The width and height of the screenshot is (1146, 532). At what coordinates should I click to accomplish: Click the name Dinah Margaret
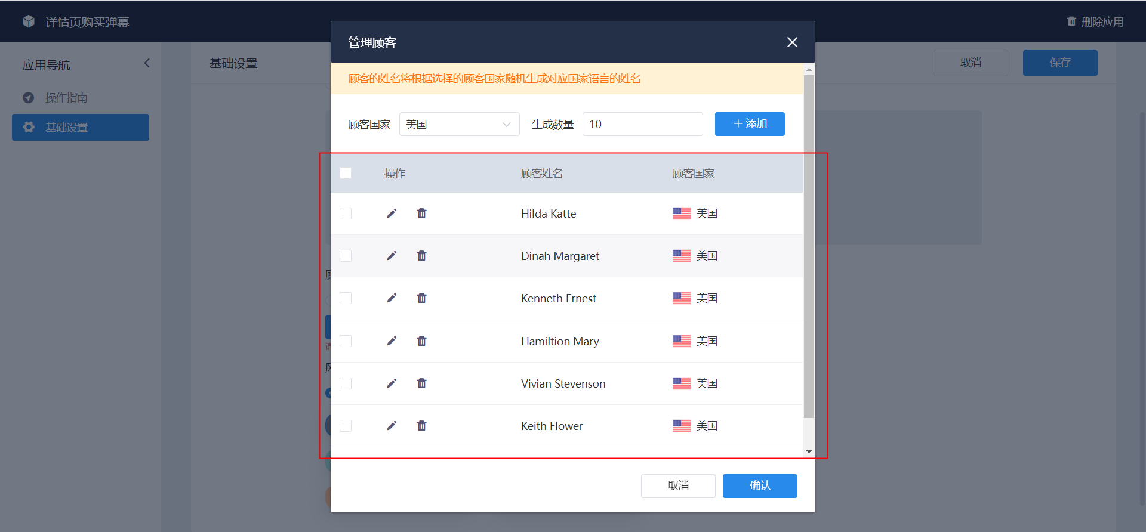tap(560, 256)
